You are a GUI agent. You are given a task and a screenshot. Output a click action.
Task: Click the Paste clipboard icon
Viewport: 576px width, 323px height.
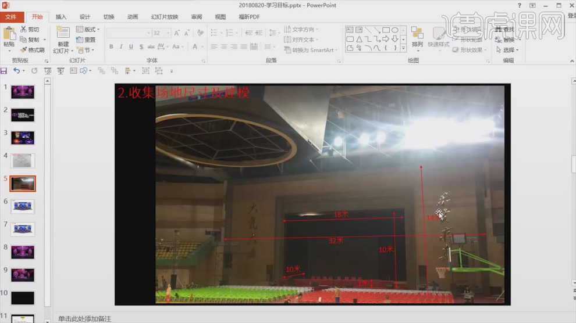click(x=9, y=34)
